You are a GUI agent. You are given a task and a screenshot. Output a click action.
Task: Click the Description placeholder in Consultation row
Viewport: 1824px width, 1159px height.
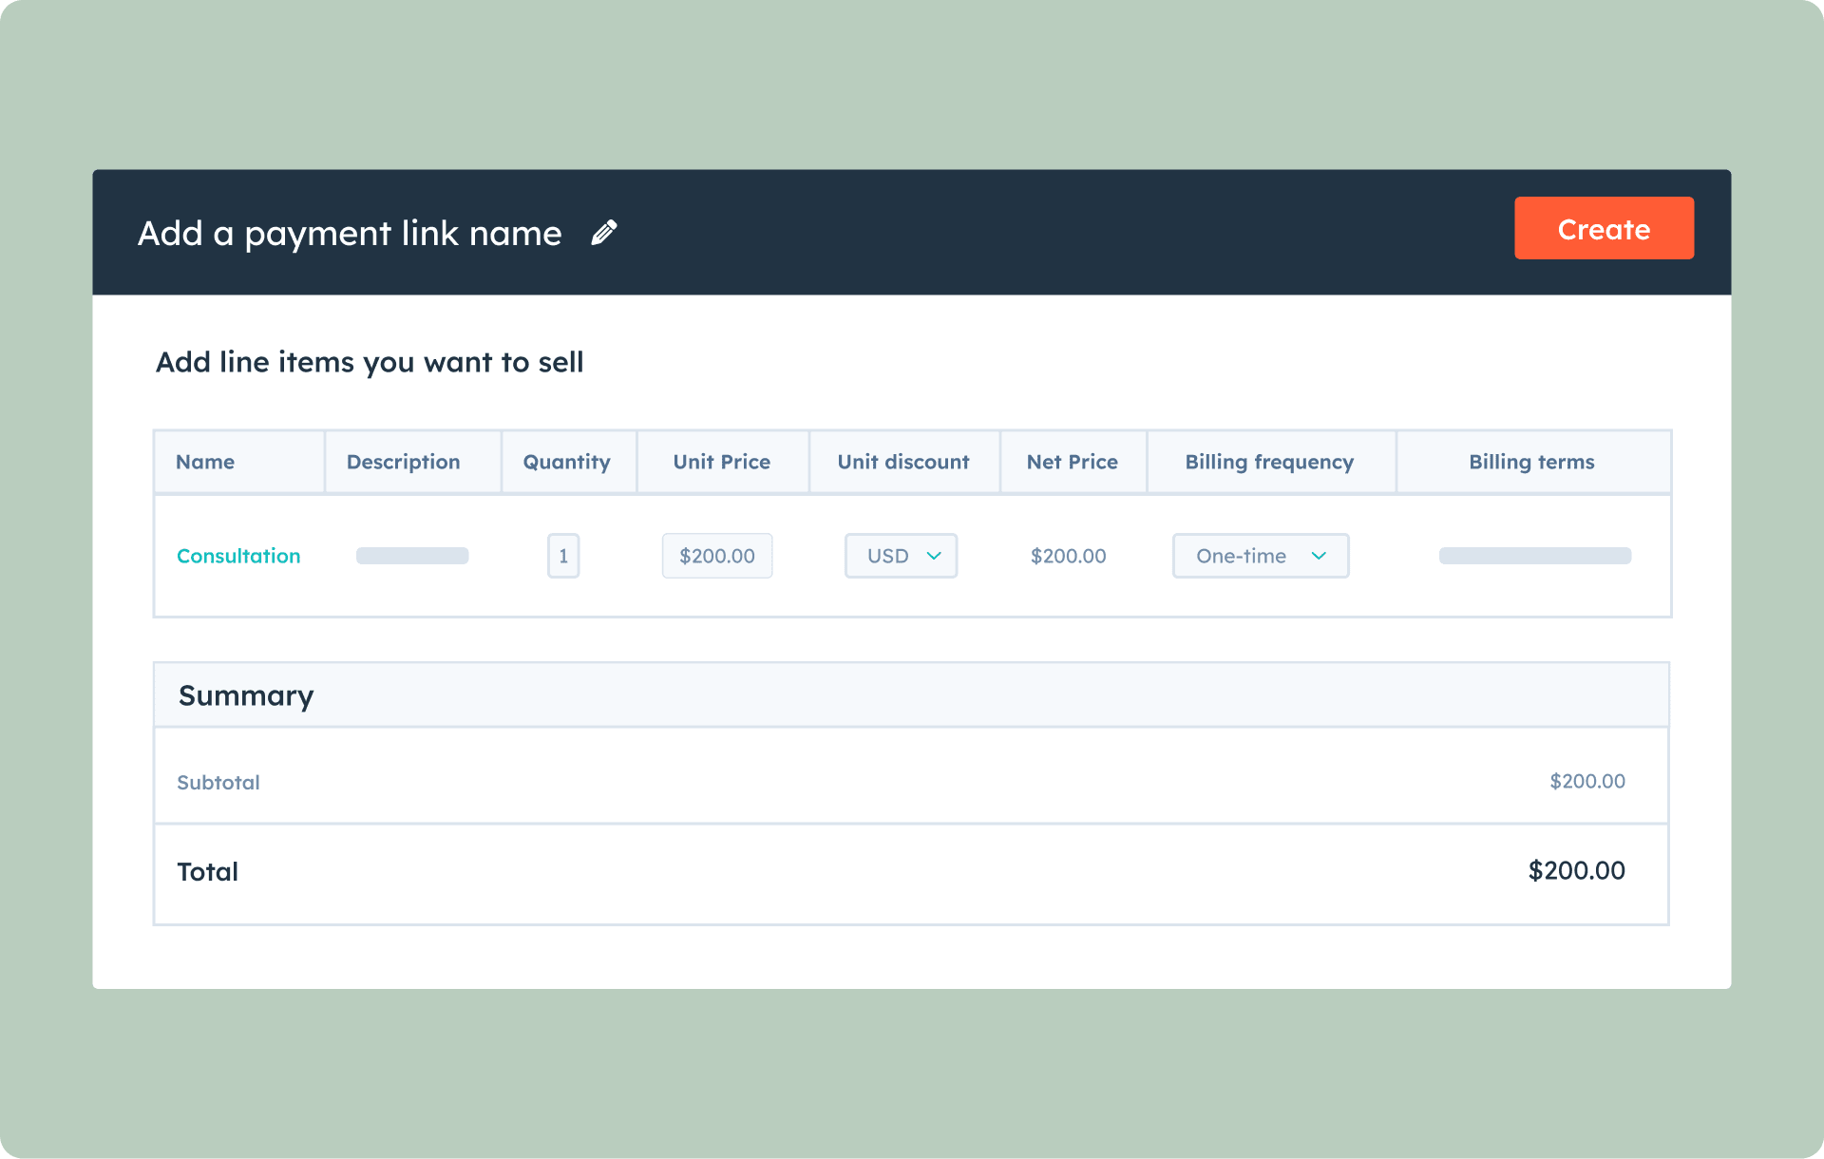pos(412,556)
